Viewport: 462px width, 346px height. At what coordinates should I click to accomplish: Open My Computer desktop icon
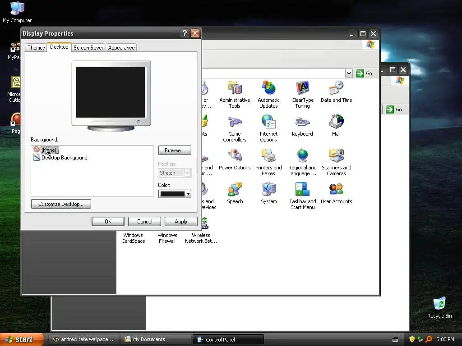click(17, 12)
